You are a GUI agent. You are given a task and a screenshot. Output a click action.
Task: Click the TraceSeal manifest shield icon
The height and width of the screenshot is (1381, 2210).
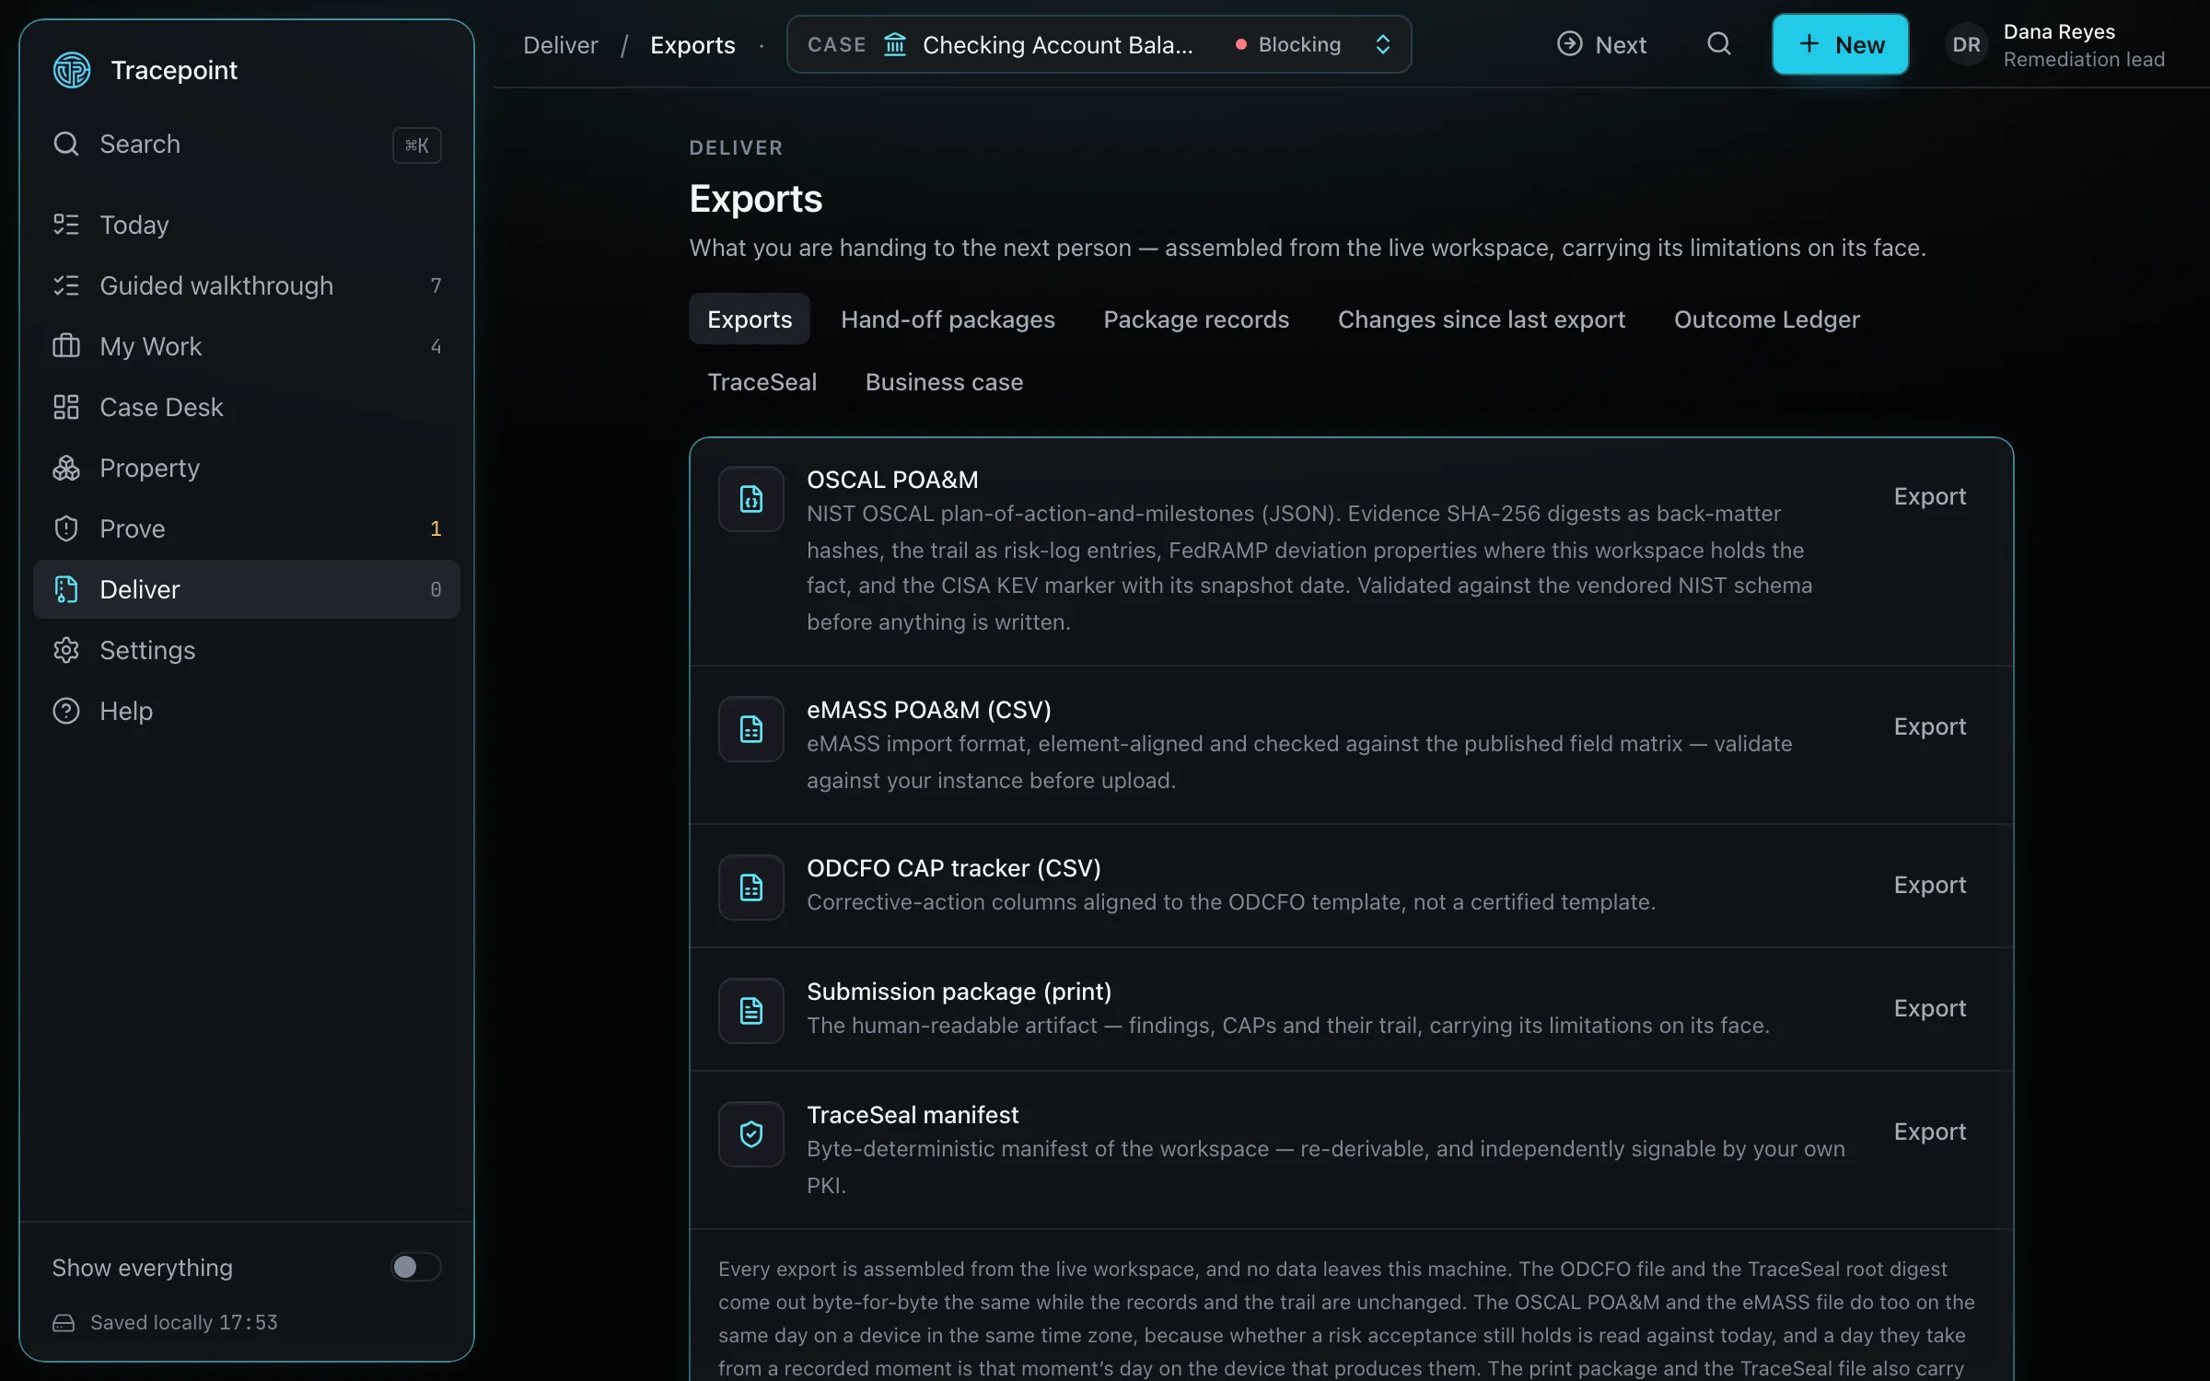[751, 1134]
